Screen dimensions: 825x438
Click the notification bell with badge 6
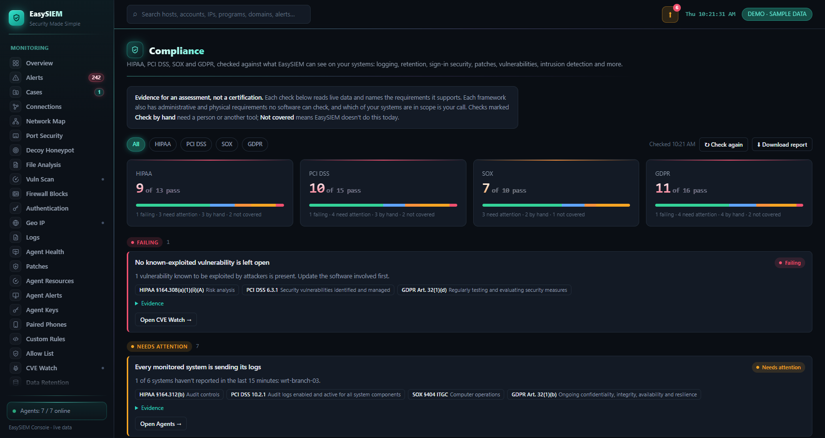(x=670, y=15)
